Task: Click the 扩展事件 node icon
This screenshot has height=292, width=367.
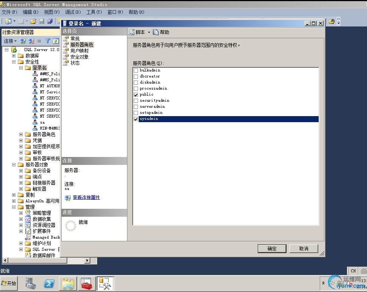Action: click(x=28, y=231)
